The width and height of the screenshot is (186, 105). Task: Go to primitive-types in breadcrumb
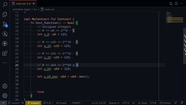22,9
